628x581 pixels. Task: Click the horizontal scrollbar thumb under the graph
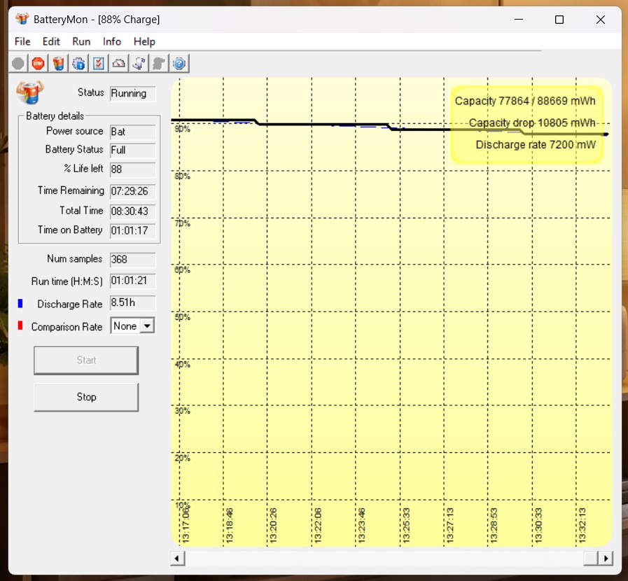(591, 558)
